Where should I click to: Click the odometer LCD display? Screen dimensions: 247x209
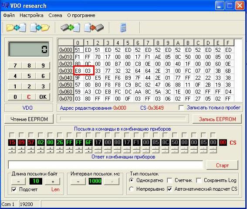coord(29,49)
